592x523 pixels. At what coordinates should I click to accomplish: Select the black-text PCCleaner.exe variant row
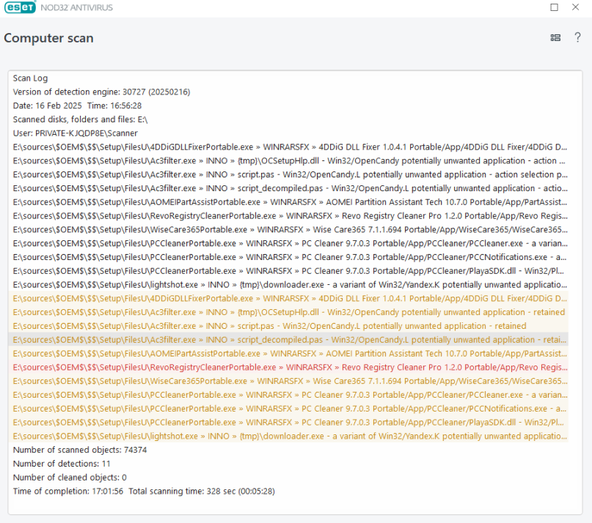tap(288, 243)
